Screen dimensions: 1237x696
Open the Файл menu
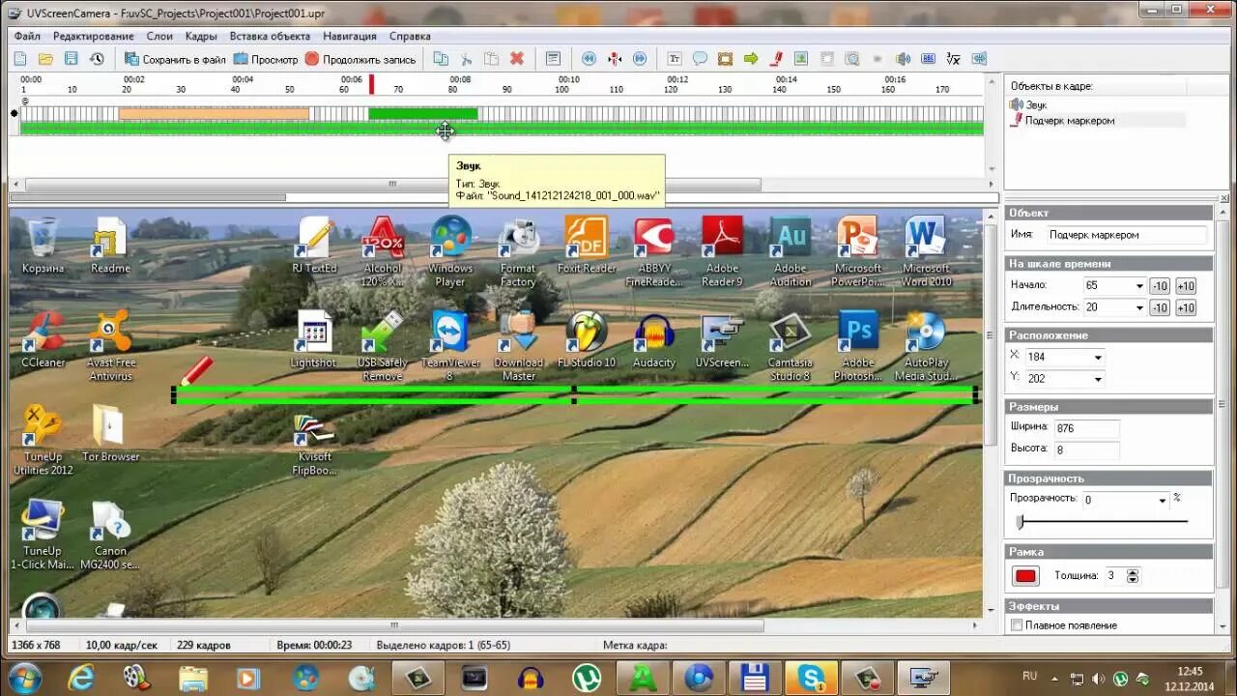click(x=27, y=36)
